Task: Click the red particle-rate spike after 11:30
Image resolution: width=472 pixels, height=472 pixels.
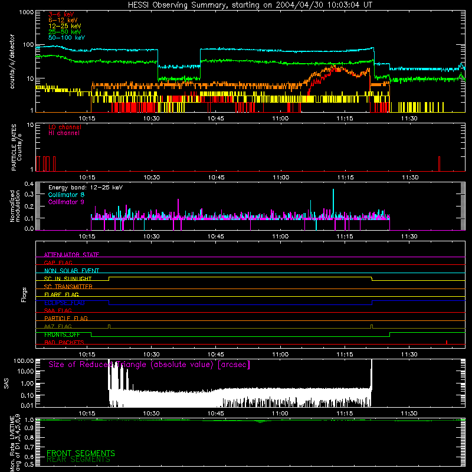Action: (x=439, y=164)
